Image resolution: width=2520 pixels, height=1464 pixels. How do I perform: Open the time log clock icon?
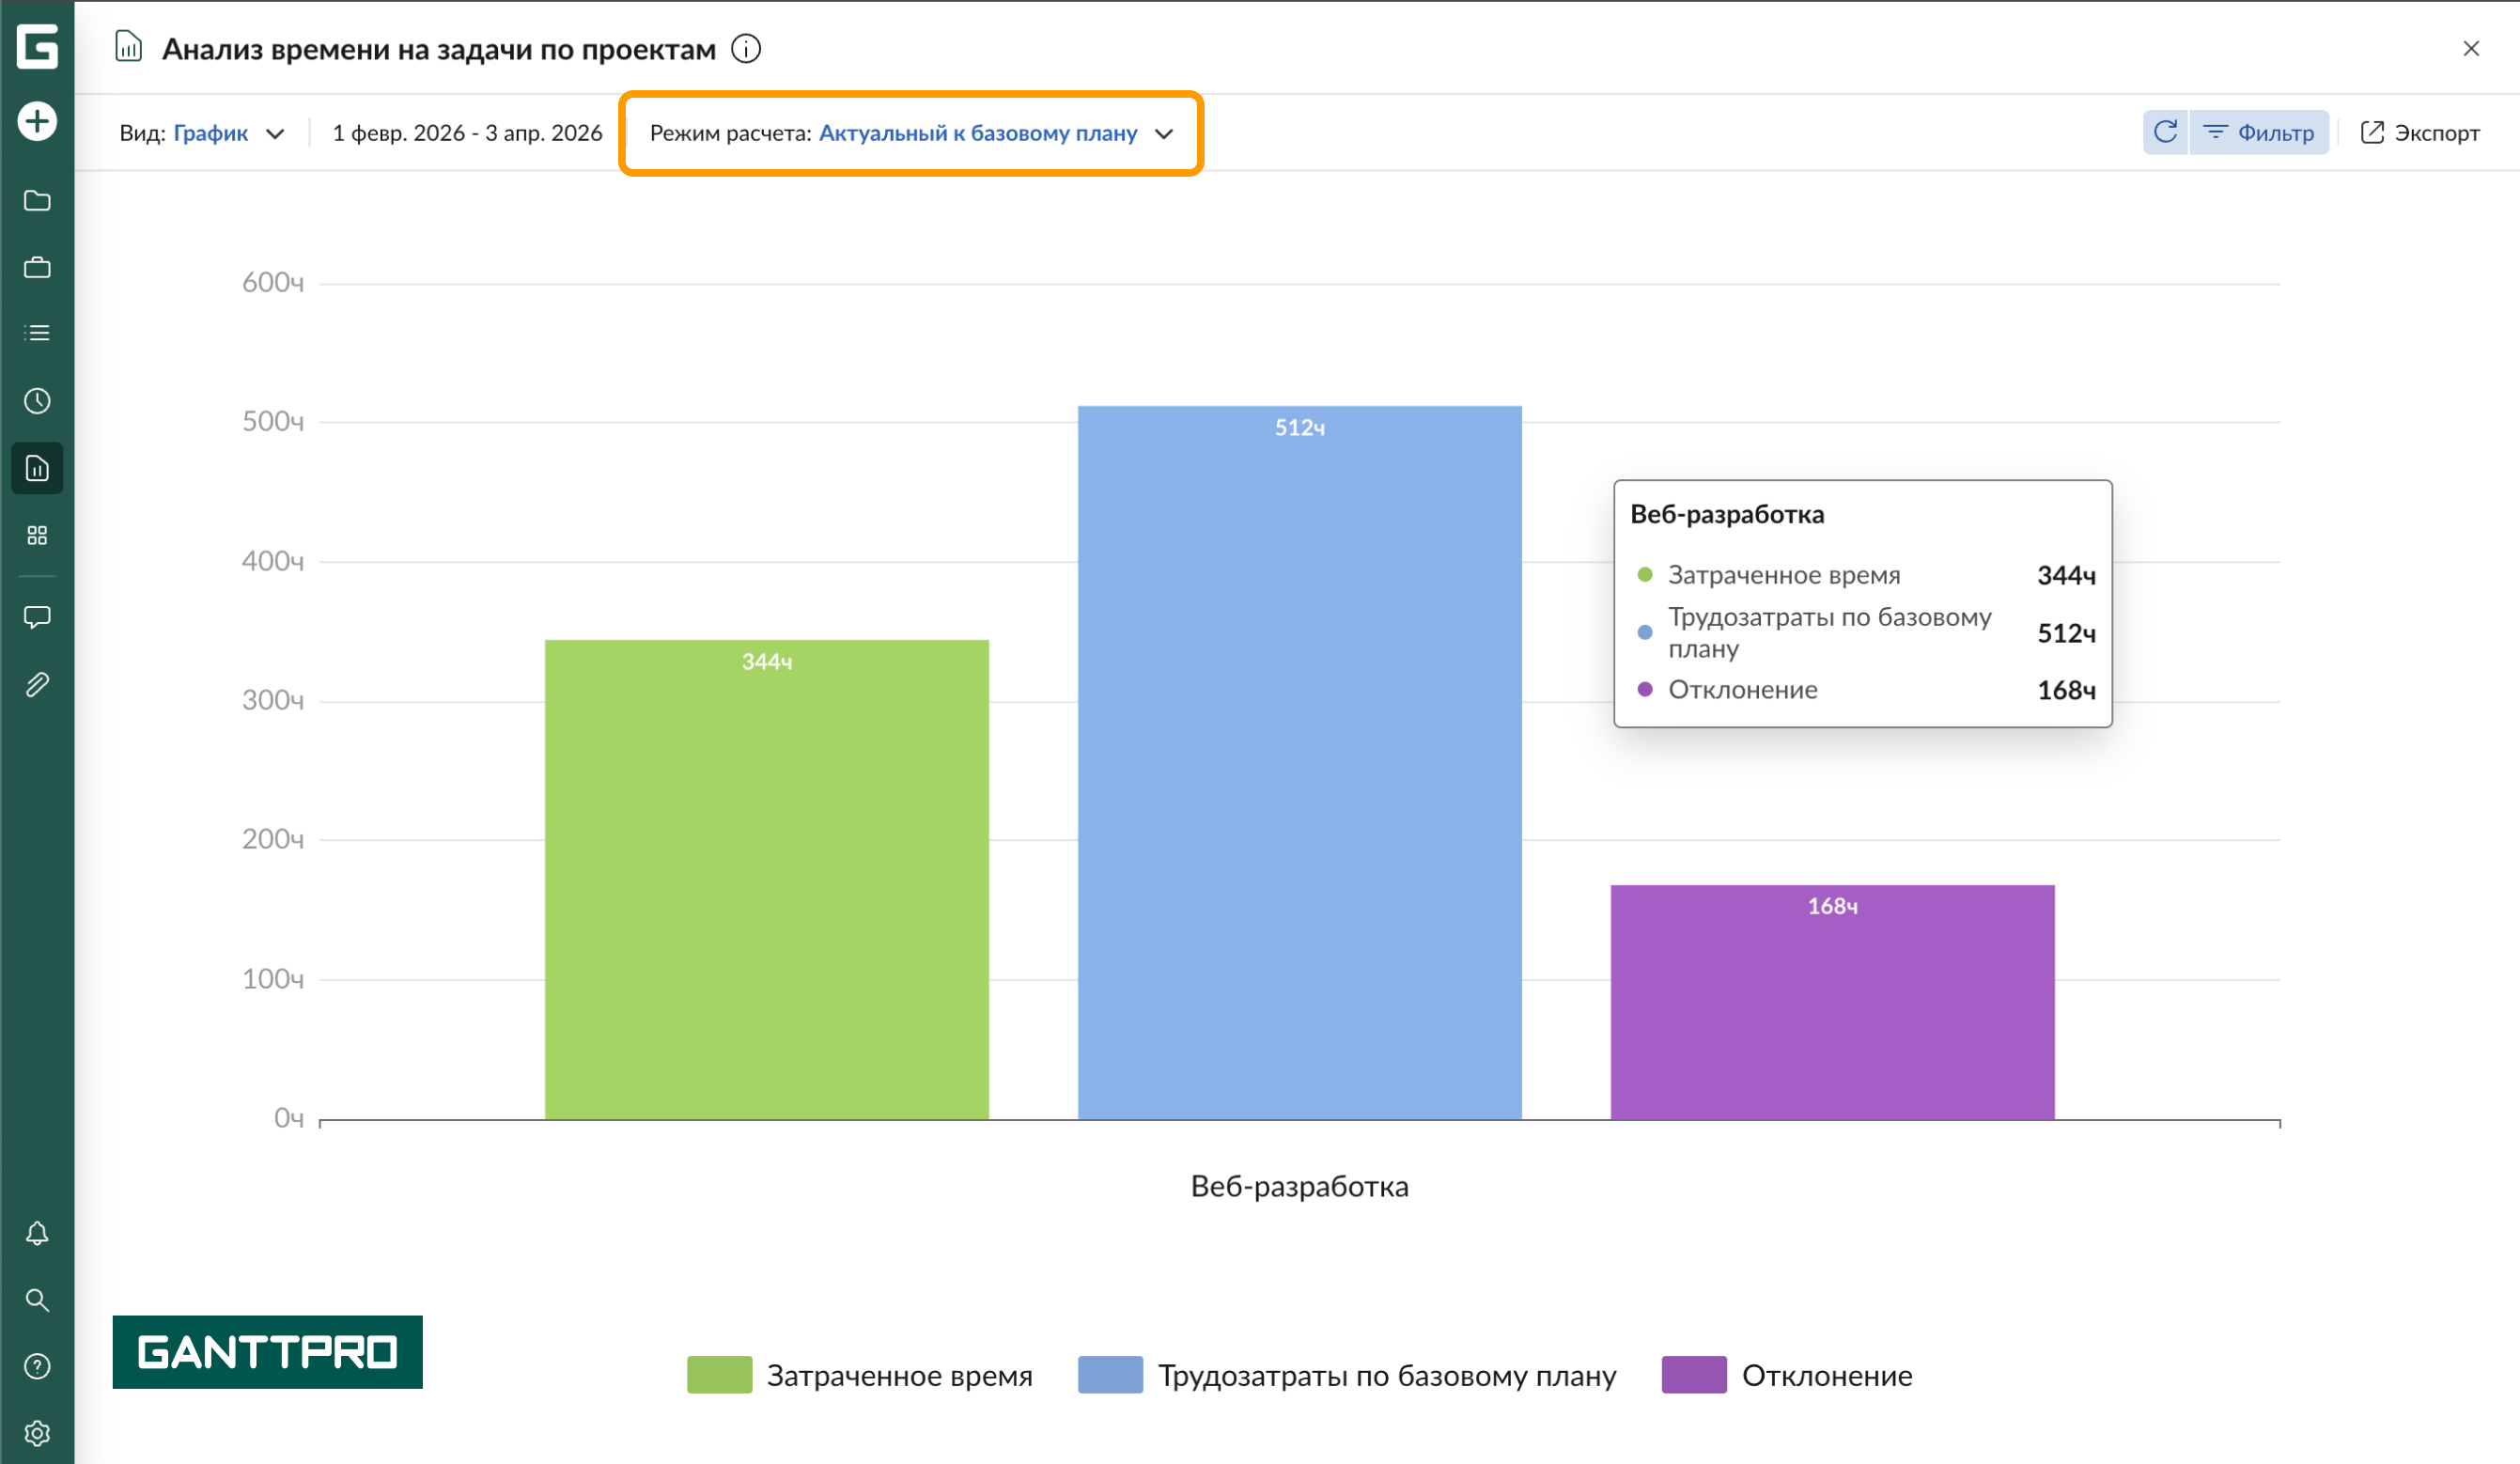[37, 401]
